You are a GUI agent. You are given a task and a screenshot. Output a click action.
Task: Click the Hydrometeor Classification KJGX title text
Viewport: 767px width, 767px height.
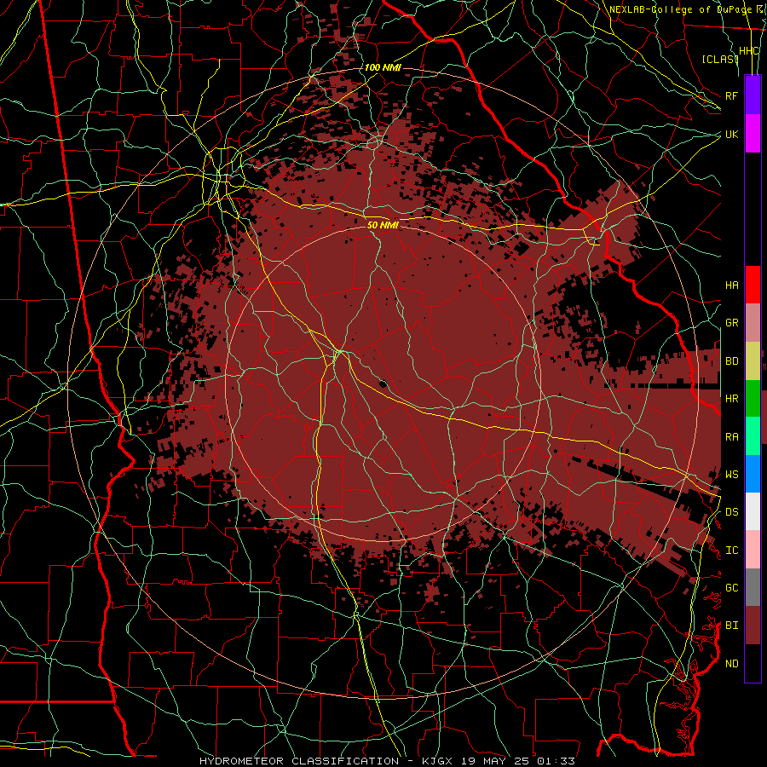pyautogui.click(x=387, y=761)
